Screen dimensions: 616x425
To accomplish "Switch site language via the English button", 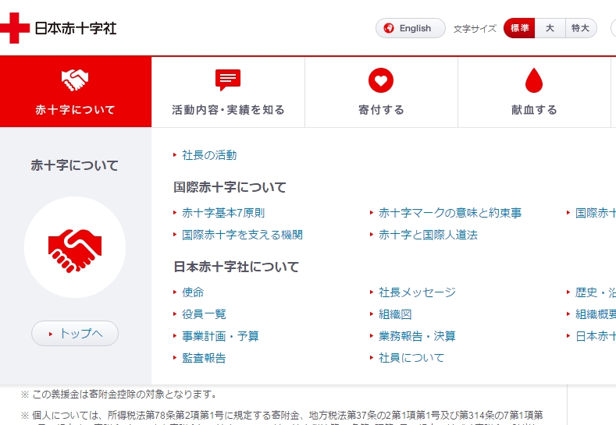I will point(411,28).
